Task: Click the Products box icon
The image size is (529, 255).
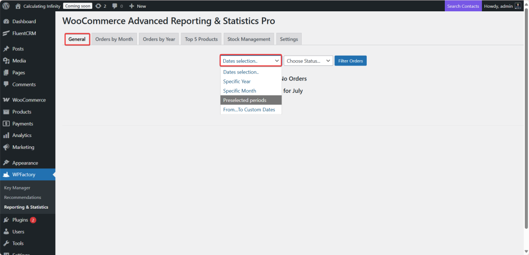Action: click(x=6, y=112)
